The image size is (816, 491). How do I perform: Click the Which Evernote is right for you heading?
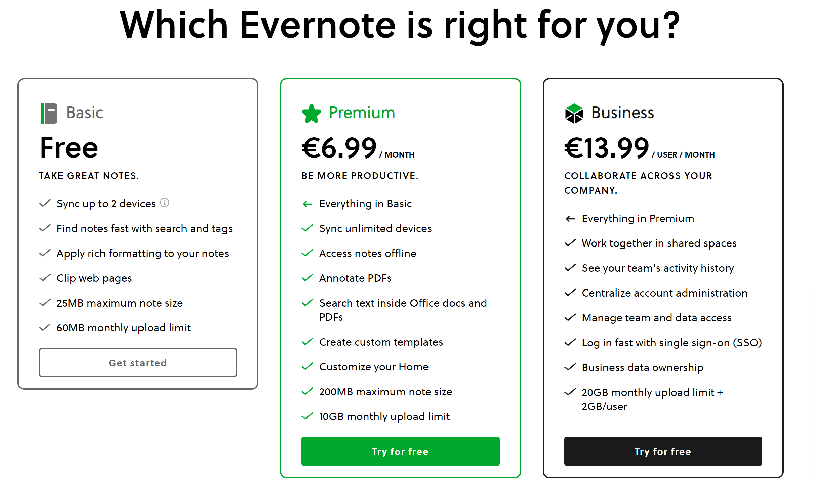400,25
